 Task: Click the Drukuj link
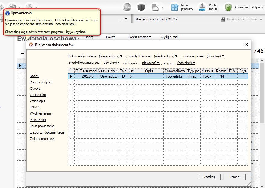click(35, 107)
